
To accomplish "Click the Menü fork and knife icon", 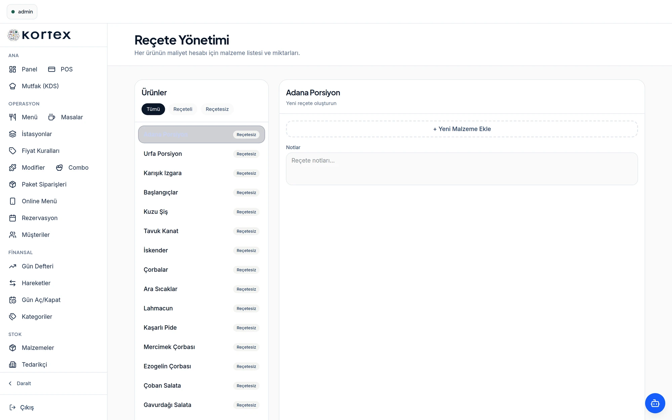I will [x=12, y=117].
